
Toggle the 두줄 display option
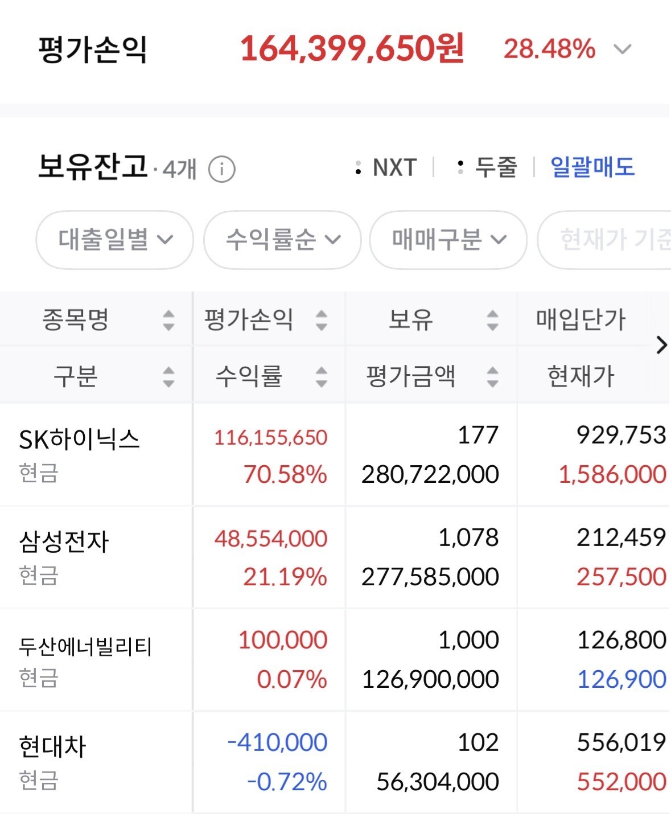point(487,167)
